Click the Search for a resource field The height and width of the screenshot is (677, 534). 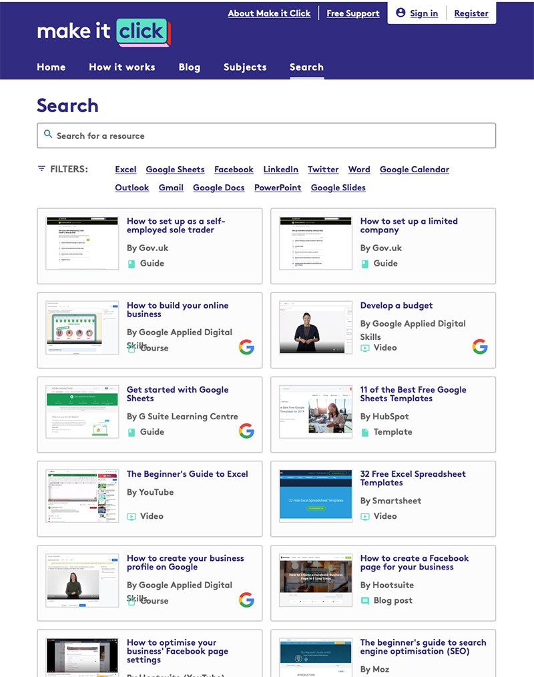coord(266,136)
